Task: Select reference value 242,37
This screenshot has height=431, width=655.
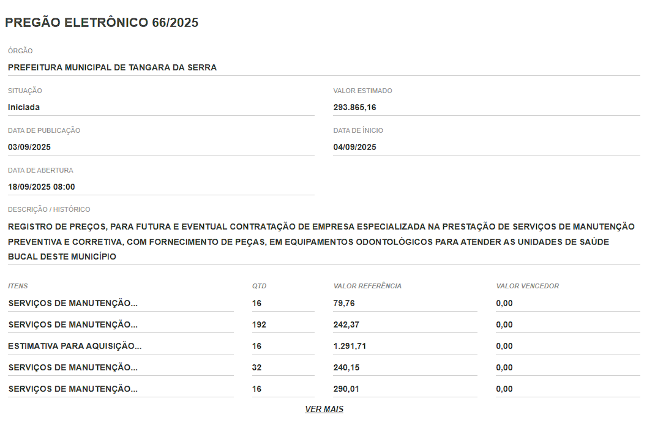Action: click(x=346, y=324)
